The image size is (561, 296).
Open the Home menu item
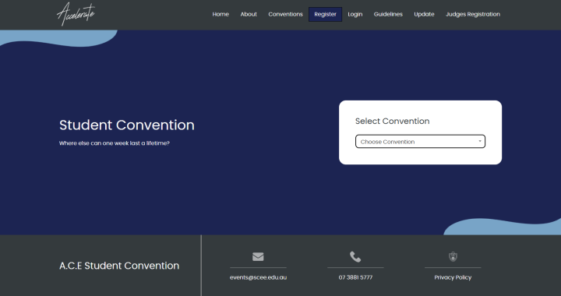(x=221, y=14)
